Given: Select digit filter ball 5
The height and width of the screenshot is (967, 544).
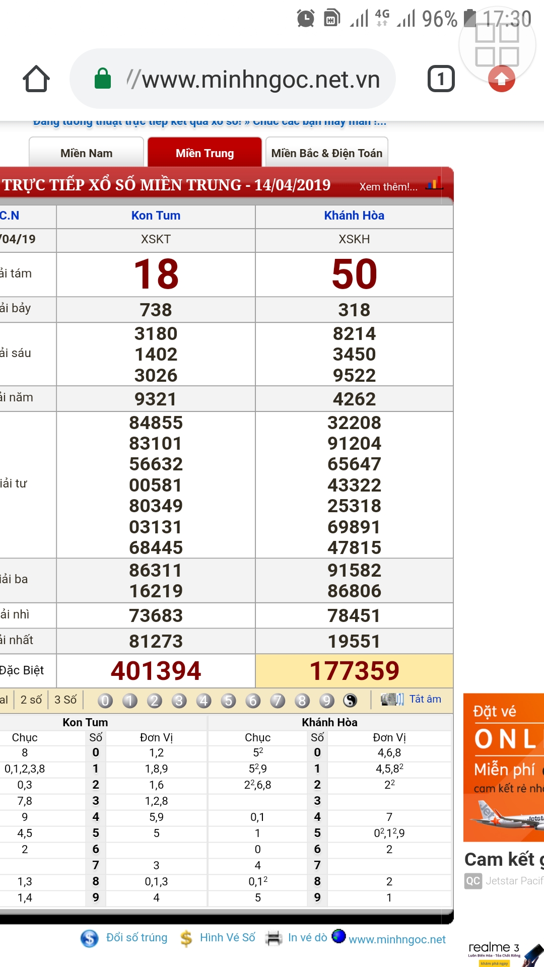Looking at the screenshot, I should click(x=228, y=701).
